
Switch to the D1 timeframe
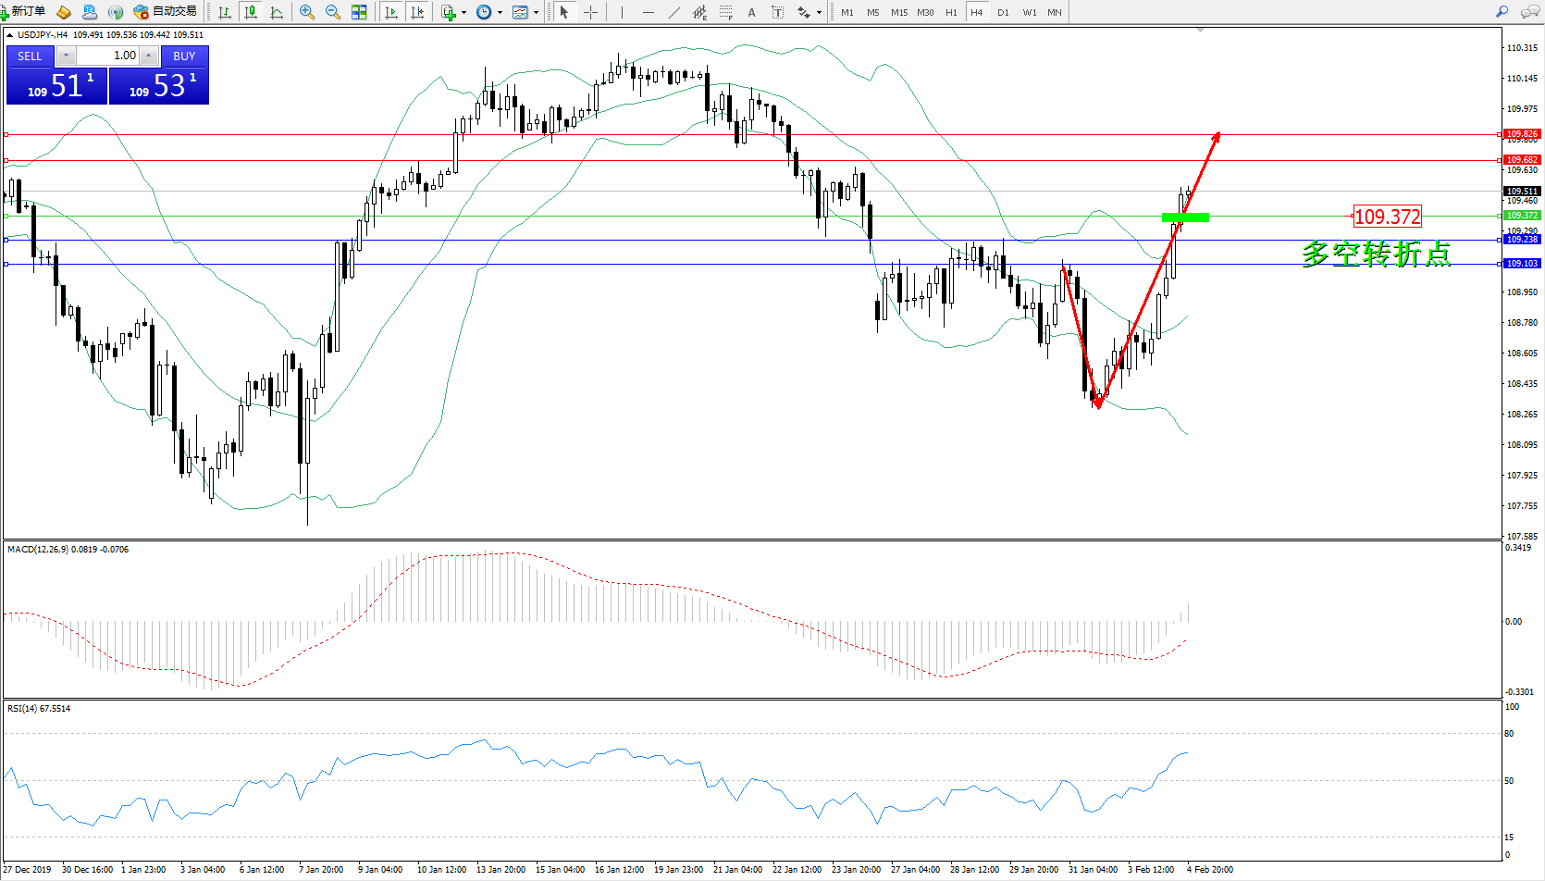(1003, 12)
